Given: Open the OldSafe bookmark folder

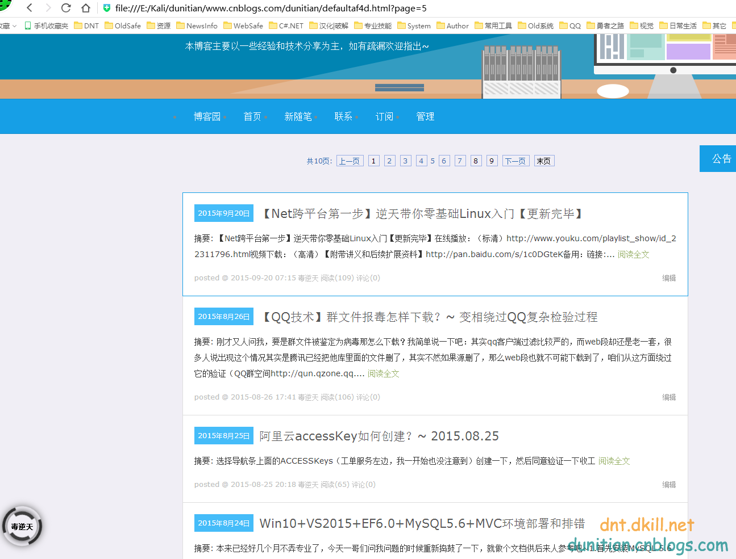Looking at the screenshot, I should (x=123, y=26).
